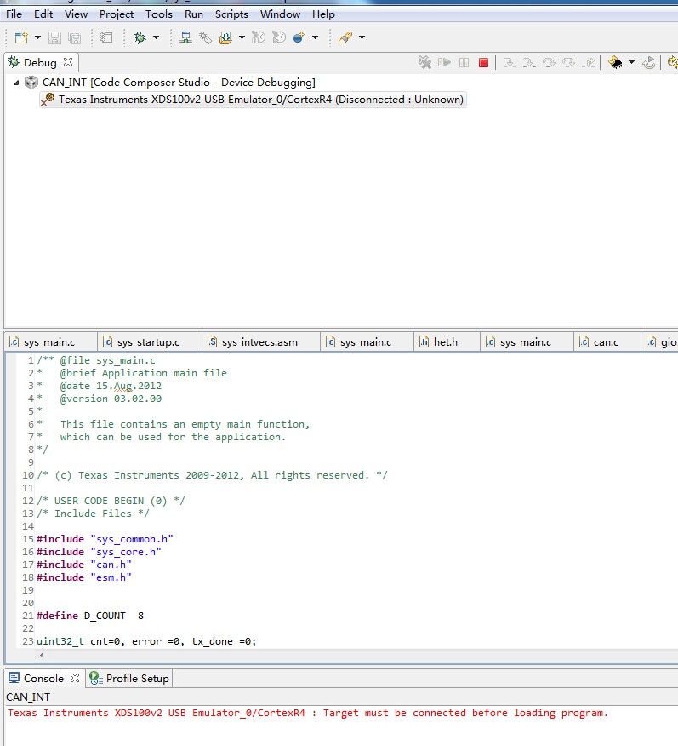Open the Project menu
The image size is (678, 746).
117,14
